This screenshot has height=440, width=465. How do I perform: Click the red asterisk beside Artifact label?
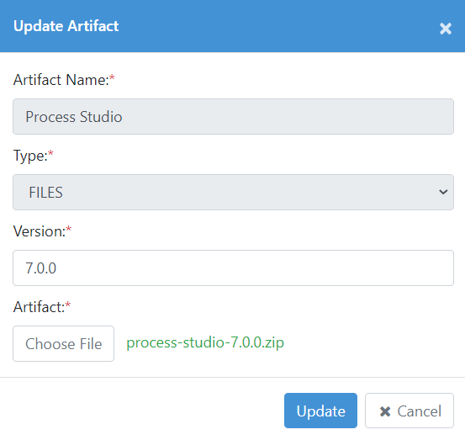(x=68, y=305)
